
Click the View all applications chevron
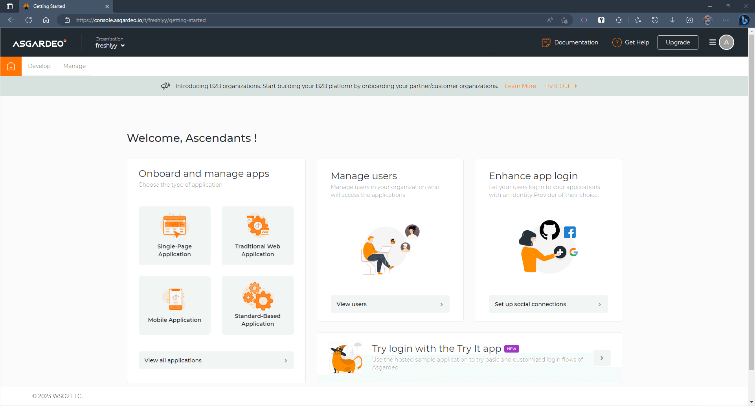(x=286, y=360)
